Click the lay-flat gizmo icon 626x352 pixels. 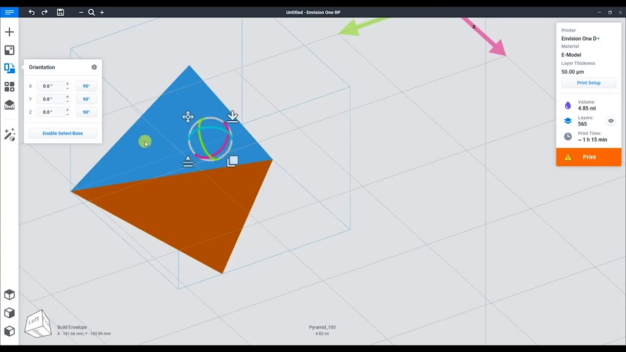pos(188,161)
